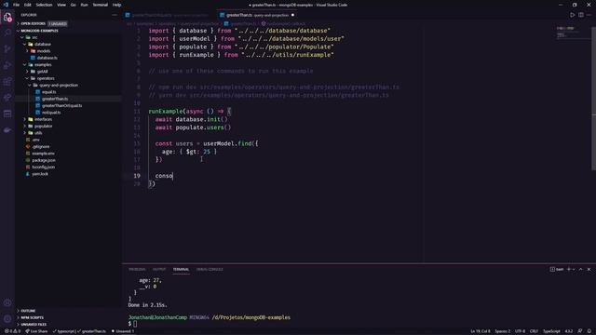
Task: Open the Manage gear icon
Action: [7, 318]
